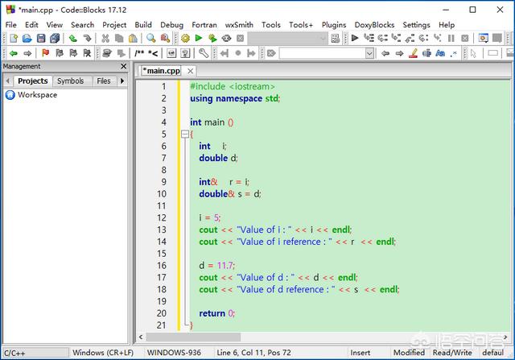Toggle highlight with the red marker icon

pos(413,53)
